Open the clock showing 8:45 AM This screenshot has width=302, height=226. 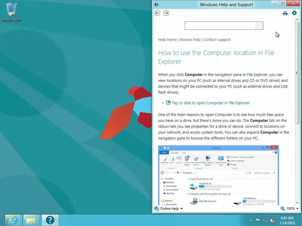[287, 220]
